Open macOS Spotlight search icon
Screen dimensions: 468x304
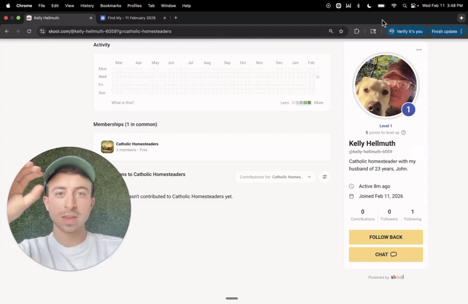pyautogui.click(x=404, y=6)
